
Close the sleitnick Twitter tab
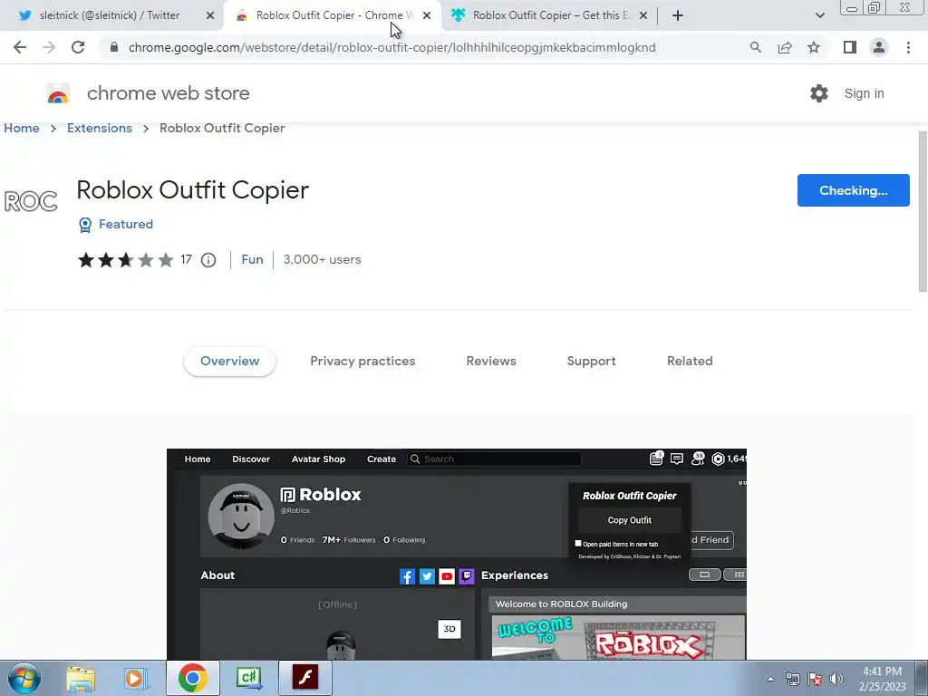[210, 15]
